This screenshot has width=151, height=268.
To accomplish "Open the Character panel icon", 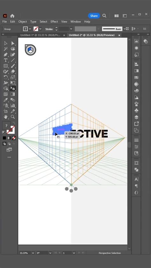I will click(136, 179).
